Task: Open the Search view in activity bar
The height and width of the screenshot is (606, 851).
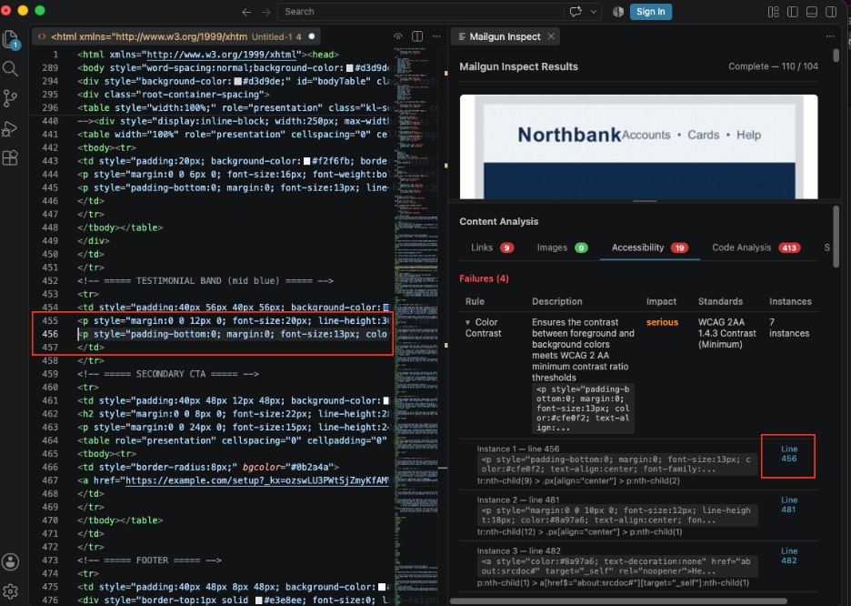Action: pyautogui.click(x=10, y=69)
